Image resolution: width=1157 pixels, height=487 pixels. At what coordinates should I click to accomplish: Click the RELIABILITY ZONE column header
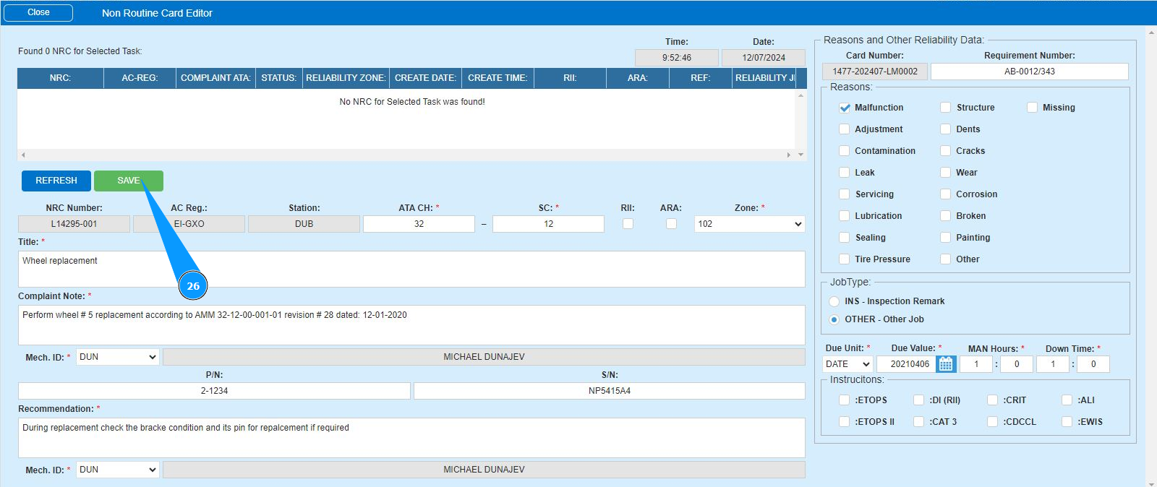[346, 78]
